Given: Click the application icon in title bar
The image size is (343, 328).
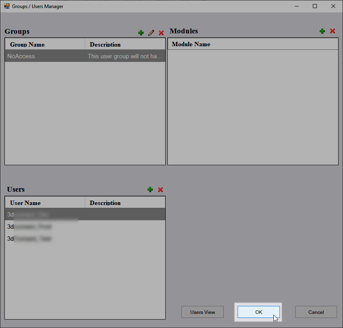Looking at the screenshot, I should [7, 6].
